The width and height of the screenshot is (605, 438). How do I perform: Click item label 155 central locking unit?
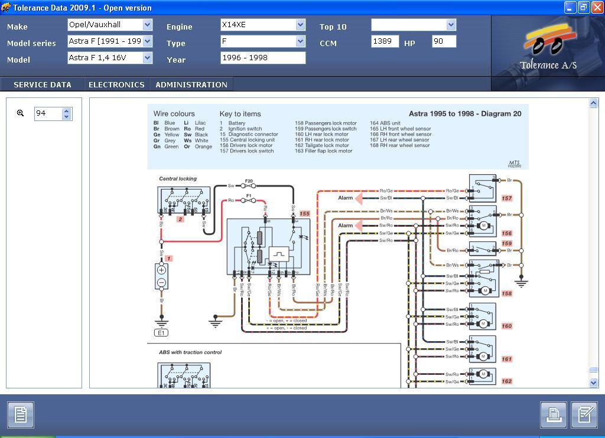(304, 214)
